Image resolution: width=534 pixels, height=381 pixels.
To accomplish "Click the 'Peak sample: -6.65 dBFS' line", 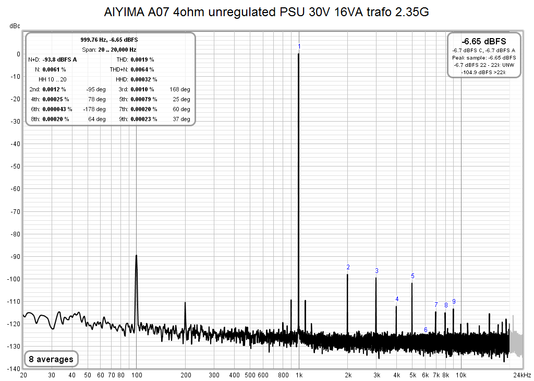I will (483, 57).
